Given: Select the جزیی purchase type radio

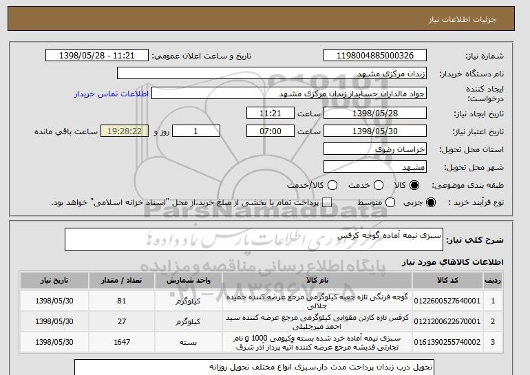Looking at the screenshot, I should tap(431, 202).
